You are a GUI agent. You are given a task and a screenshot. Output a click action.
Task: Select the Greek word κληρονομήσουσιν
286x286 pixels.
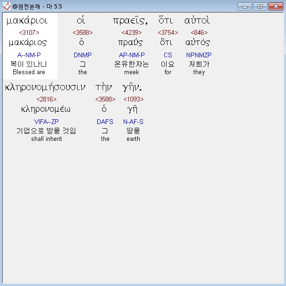45,87
